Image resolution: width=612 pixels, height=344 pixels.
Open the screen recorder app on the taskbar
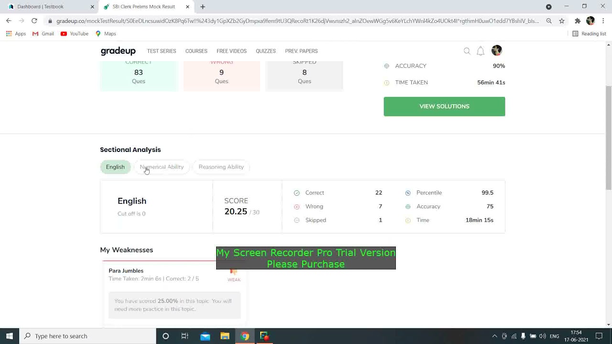[x=264, y=336]
